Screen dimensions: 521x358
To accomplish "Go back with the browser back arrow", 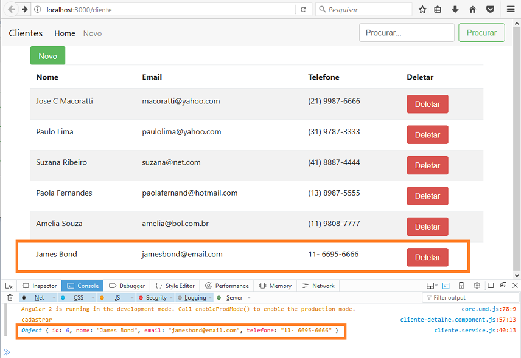I will (11, 9).
